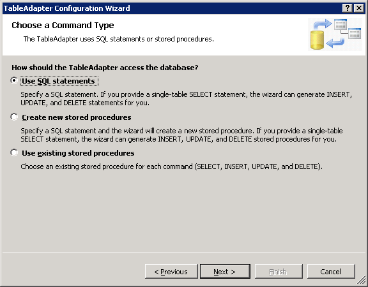
Task: Click the resize grip in dialog corner
Action: point(362,281)
